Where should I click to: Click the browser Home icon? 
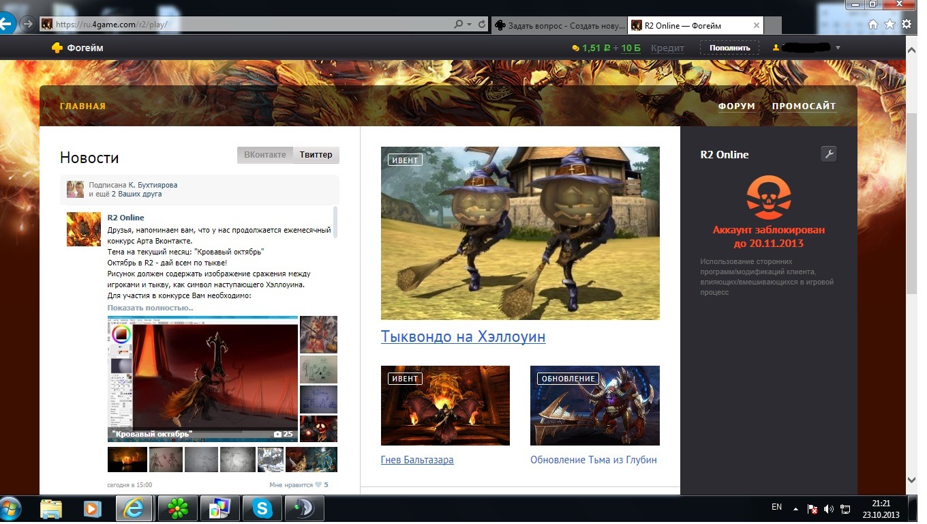coord(873,24)
